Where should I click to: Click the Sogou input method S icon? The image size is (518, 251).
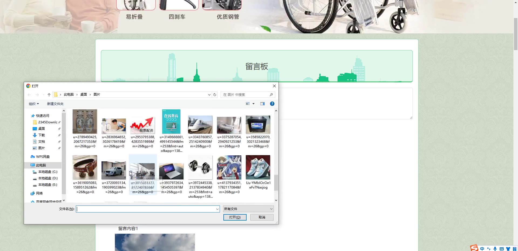pyautogui.click(x=474, y=248)
